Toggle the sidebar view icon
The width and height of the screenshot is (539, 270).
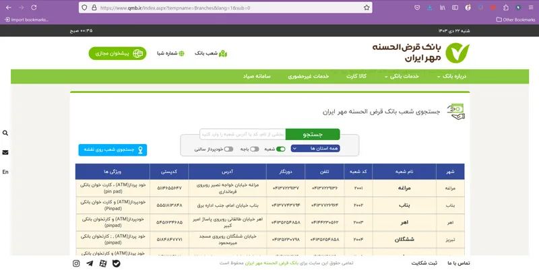click(455, 7)
